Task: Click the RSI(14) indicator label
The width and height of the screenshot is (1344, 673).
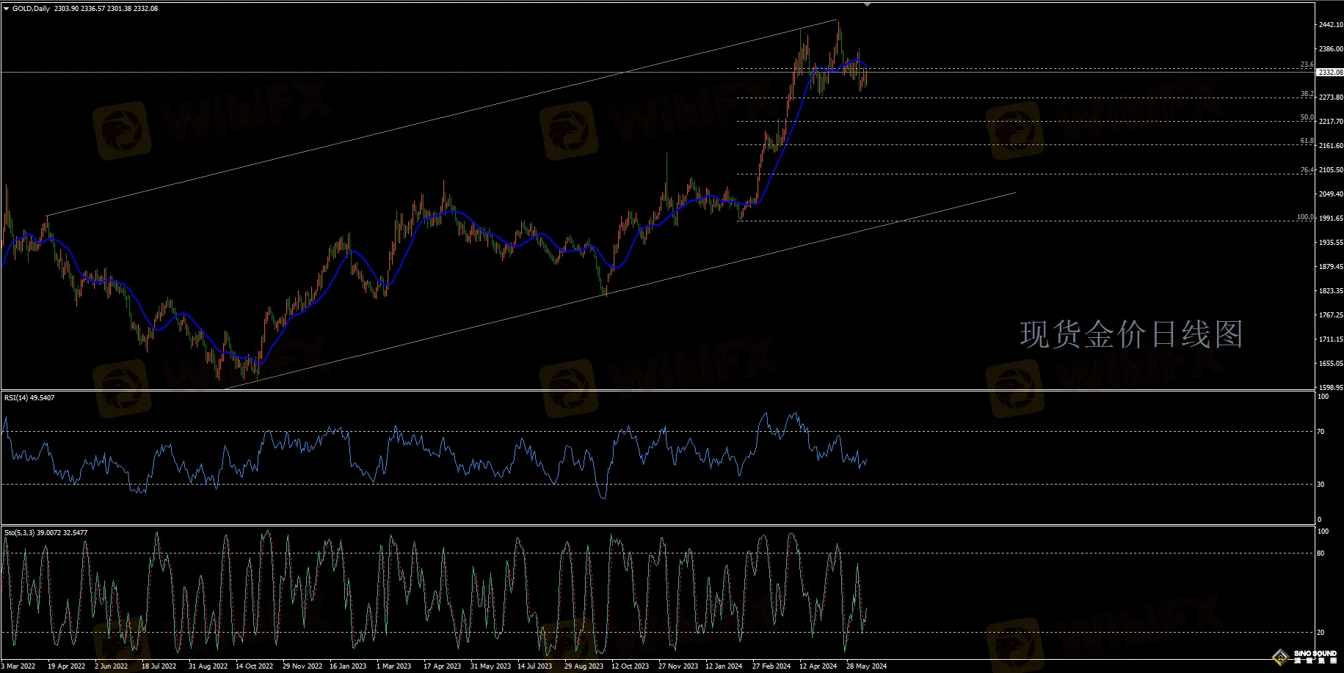Action: 29,397
